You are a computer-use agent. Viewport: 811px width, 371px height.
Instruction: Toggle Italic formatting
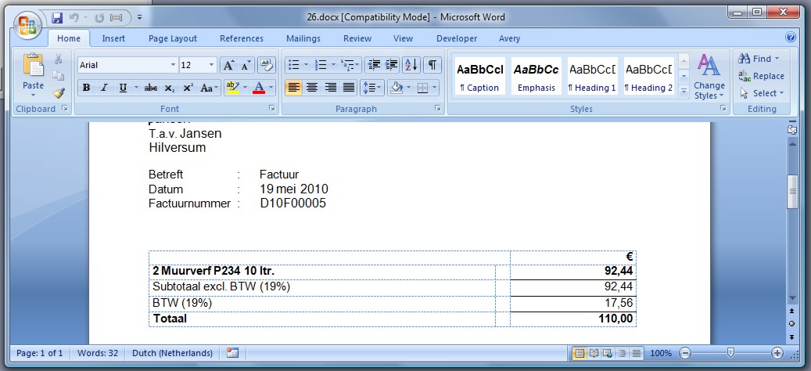(105, 88)
